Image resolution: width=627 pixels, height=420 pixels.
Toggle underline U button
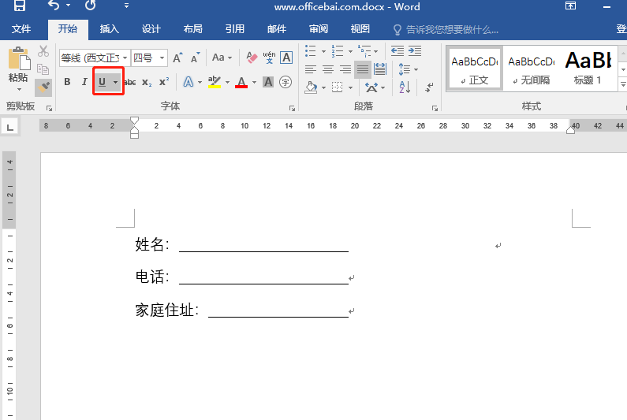tap(102, 82)
